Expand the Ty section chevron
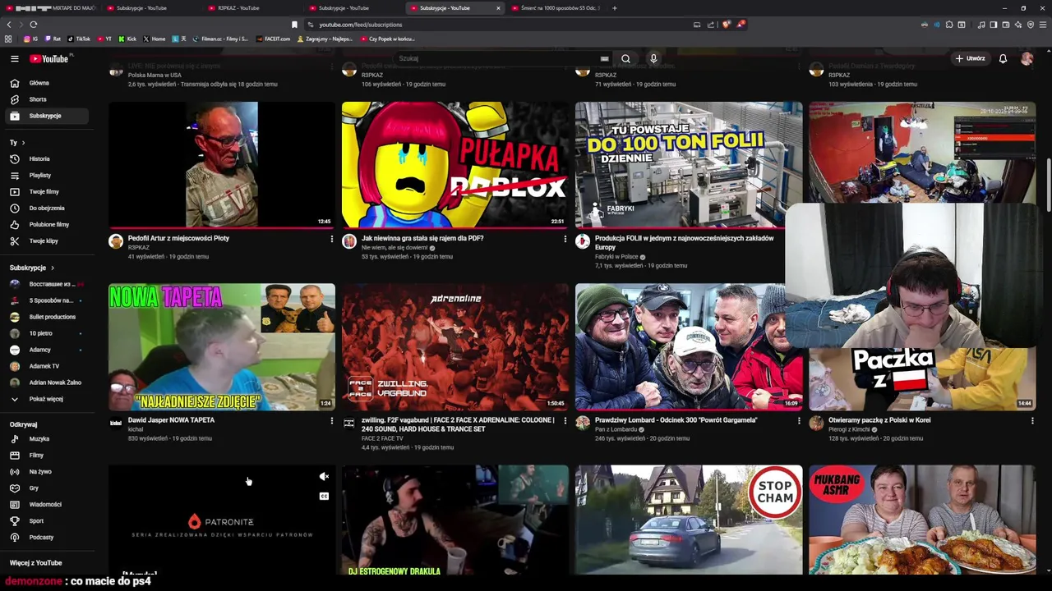Viewport: 1052px width, 591px height. (23, 143)
